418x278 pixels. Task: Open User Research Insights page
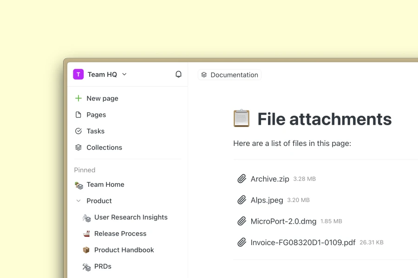click(x=131, y=217)
